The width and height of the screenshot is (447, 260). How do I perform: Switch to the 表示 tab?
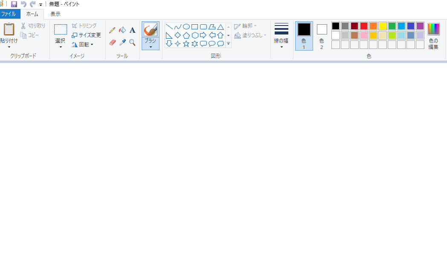55,14
